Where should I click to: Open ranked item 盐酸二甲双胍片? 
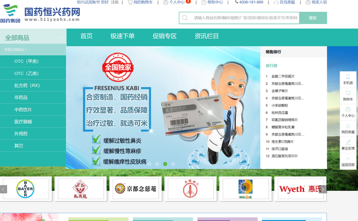[283, 76]
